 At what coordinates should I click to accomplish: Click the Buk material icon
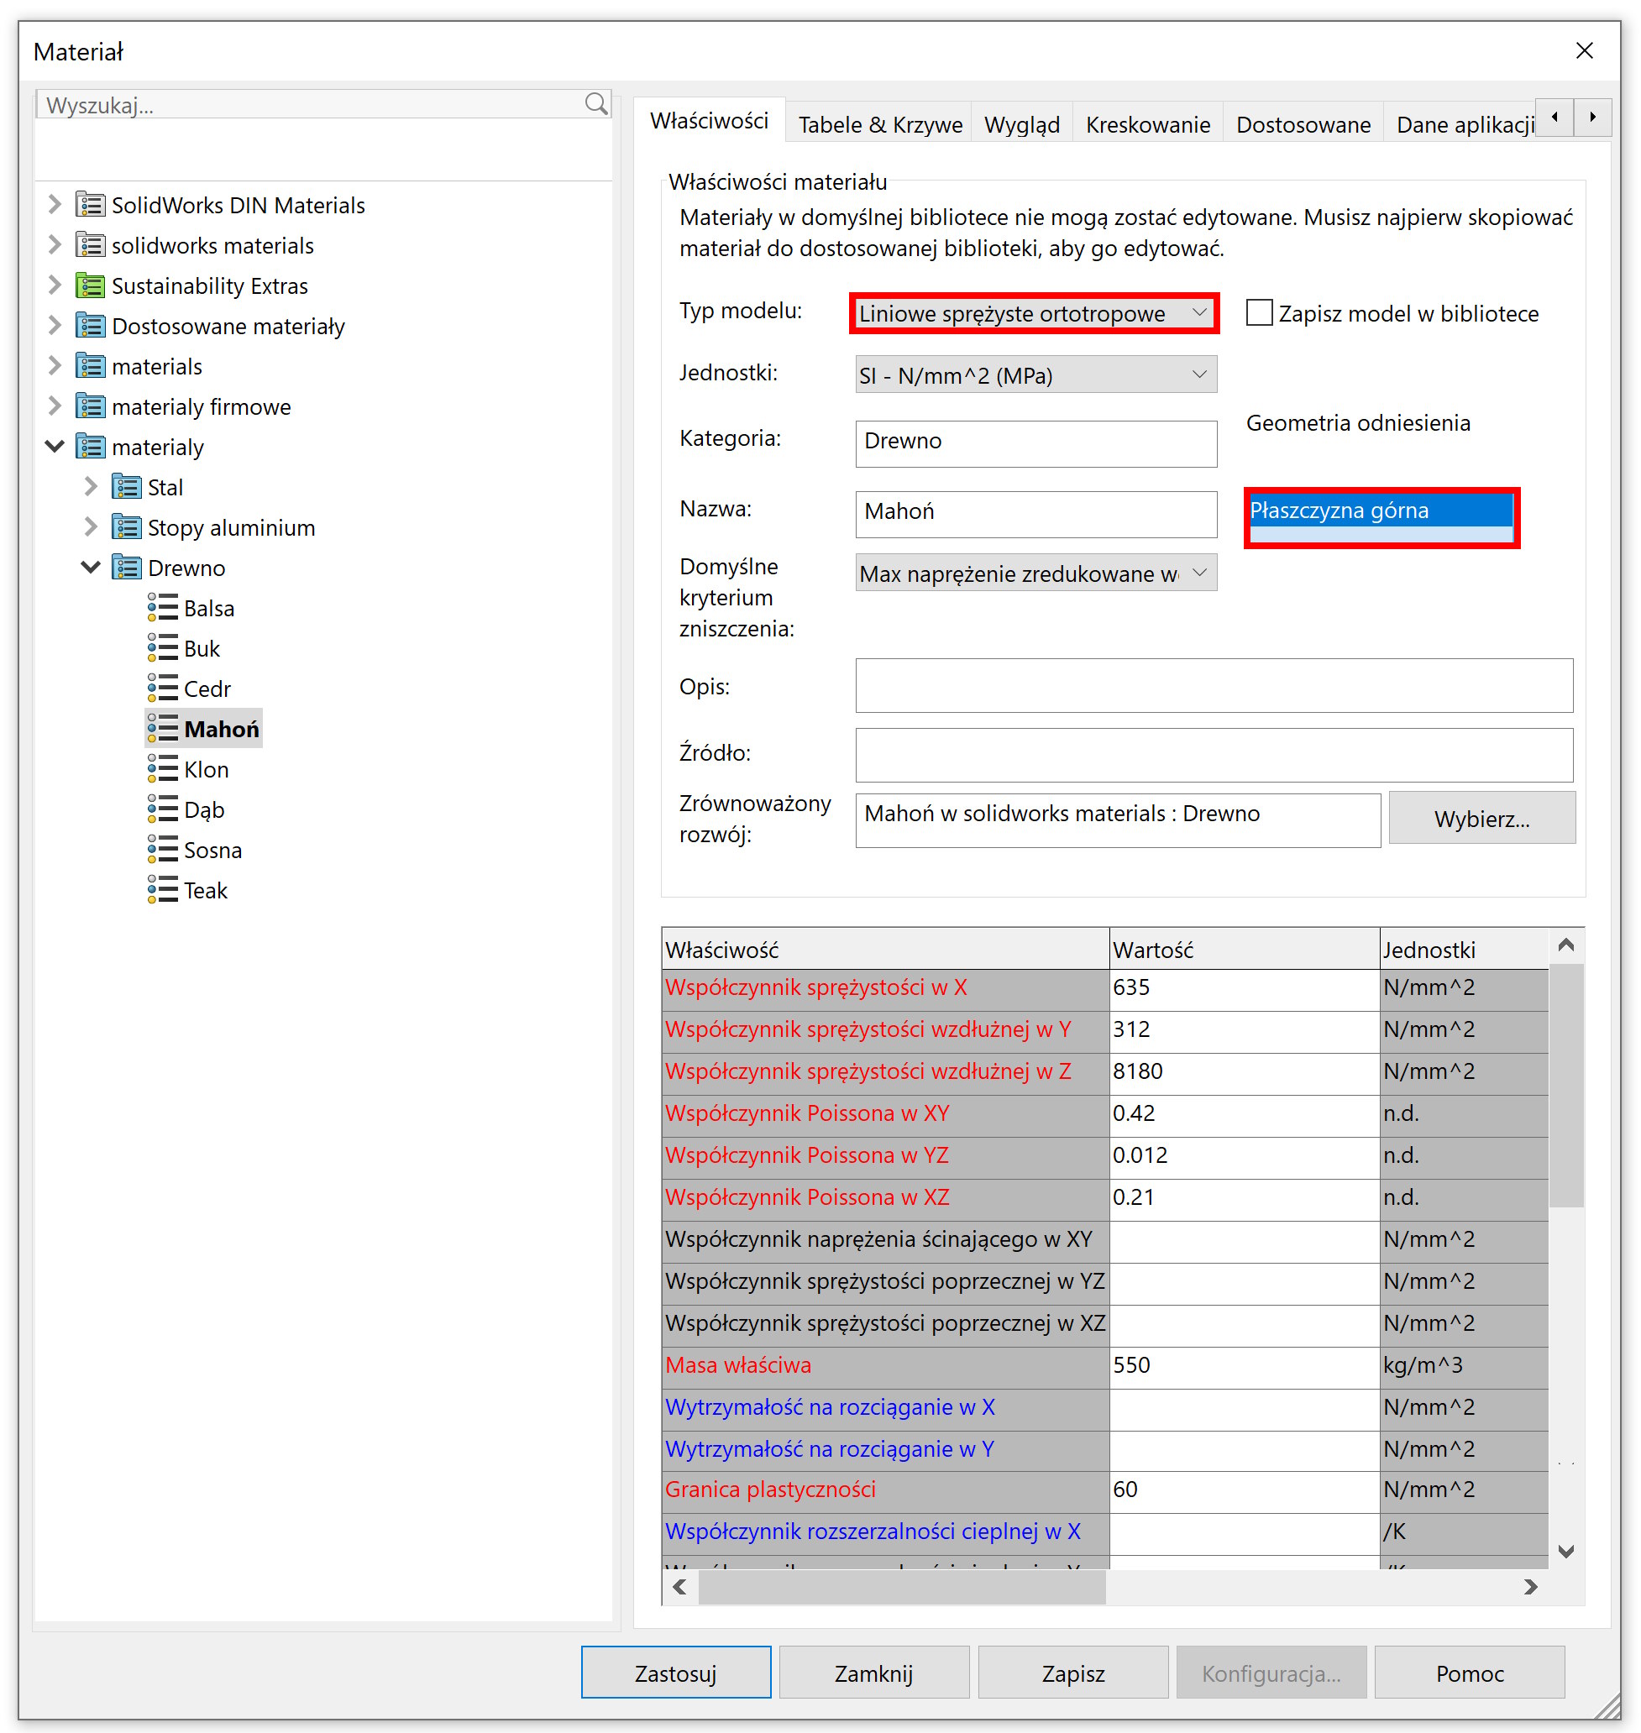(x=162, y=647)
